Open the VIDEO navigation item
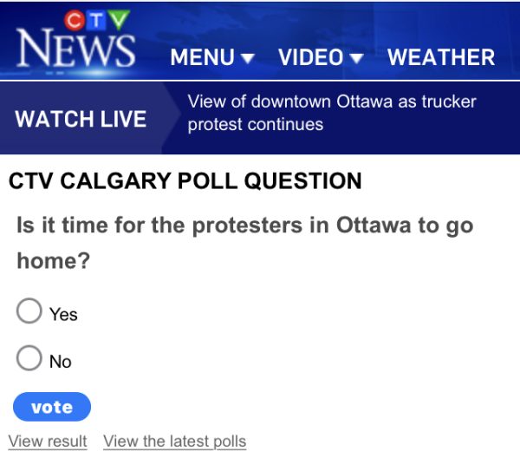Screen dimensions: 520x471 pos(310,58)
